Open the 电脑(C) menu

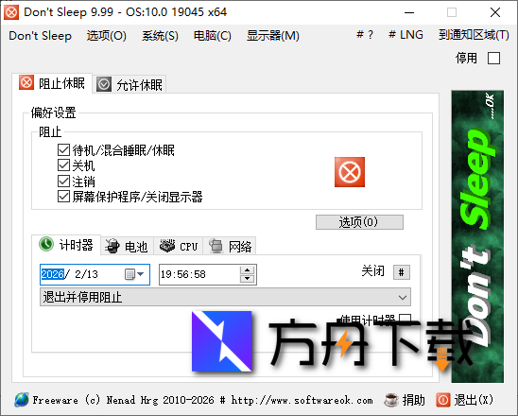(212, 35)
